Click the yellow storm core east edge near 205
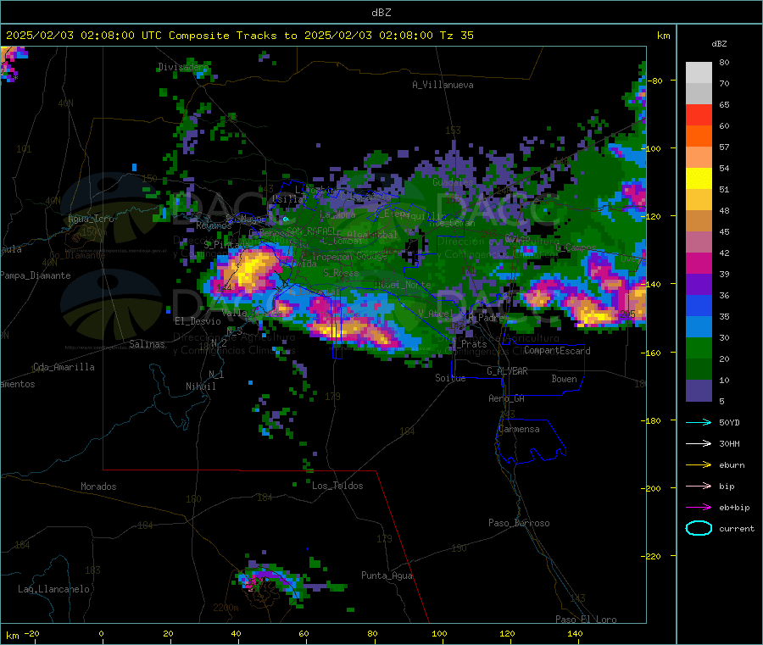The width and height of the screenshot is (763, 645). [x=594, y=315]
